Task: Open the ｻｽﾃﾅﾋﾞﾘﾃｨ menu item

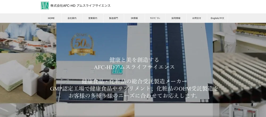Action: pos(155,18)
